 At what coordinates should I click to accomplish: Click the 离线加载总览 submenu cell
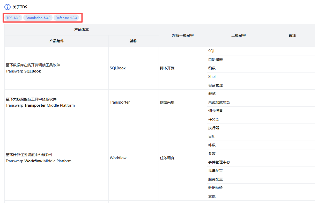pyautogui.click(x=239, y=102)
